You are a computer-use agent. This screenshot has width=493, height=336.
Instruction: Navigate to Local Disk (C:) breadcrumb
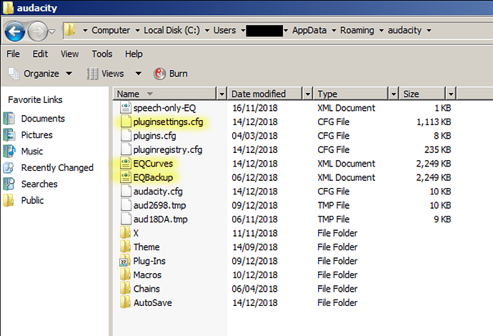[x=171, y=30]
